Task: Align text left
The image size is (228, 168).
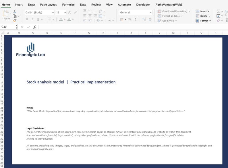Action: [x=85, y=16]
